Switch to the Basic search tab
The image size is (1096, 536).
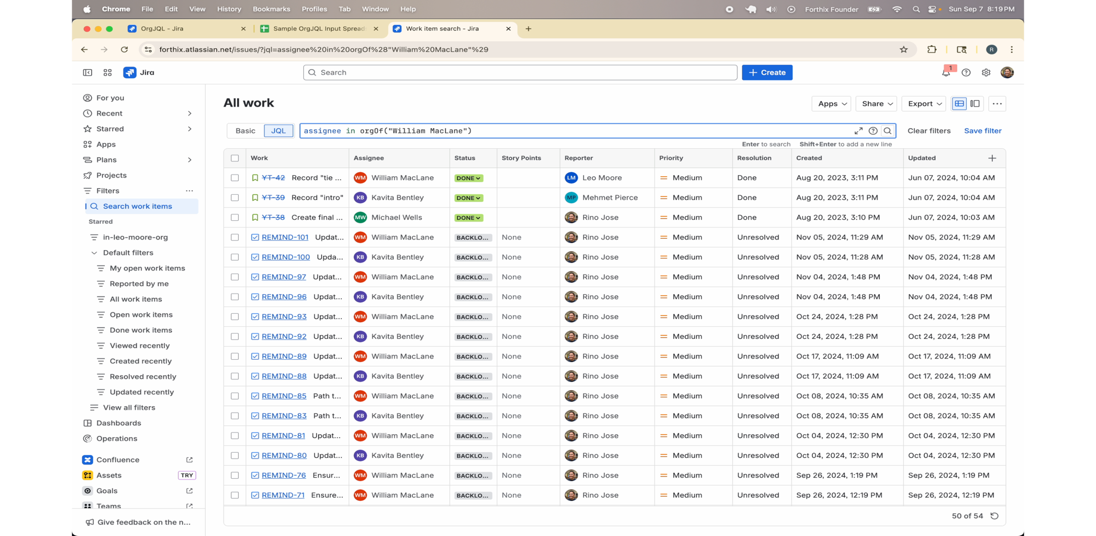coord(245,131)
